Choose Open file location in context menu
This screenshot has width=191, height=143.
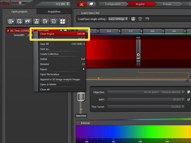62,74
